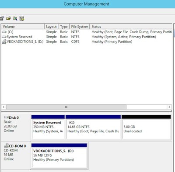Click the horizontal scrollbar left arrow
Image resolution: width=175 pixels, height=172 pixels.
coord(3,107)
